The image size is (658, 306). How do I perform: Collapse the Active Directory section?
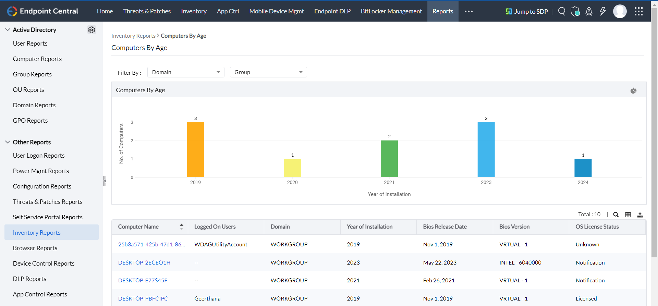coord(8,30)
